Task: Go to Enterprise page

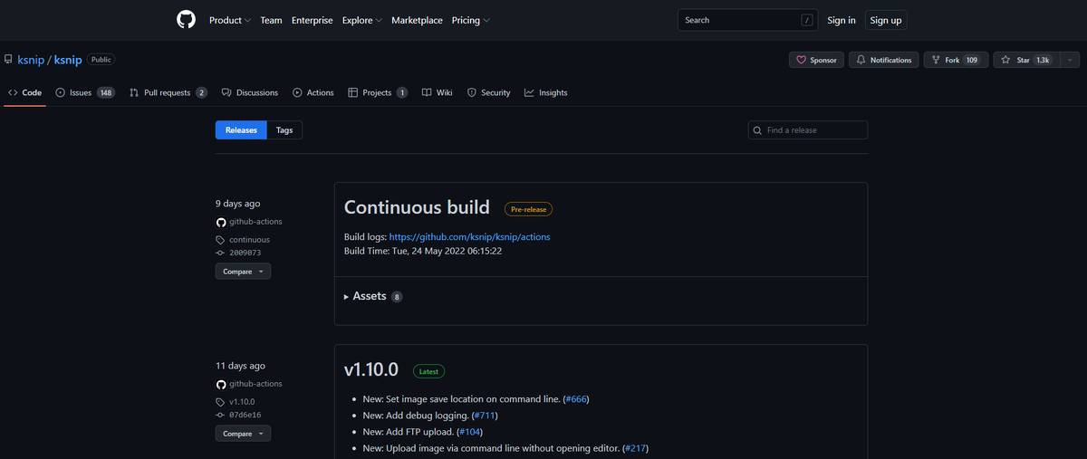Action: pyautogui.click(x=313, y=20)
